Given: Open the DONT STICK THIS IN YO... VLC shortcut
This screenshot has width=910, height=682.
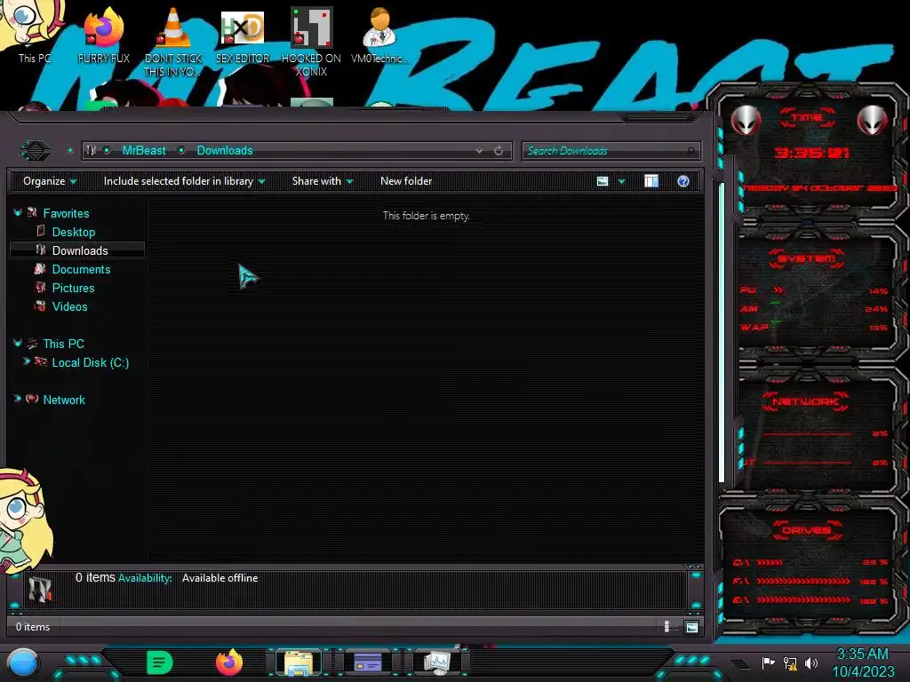Looking at the screenshot, I should click(x=173, y=42).
